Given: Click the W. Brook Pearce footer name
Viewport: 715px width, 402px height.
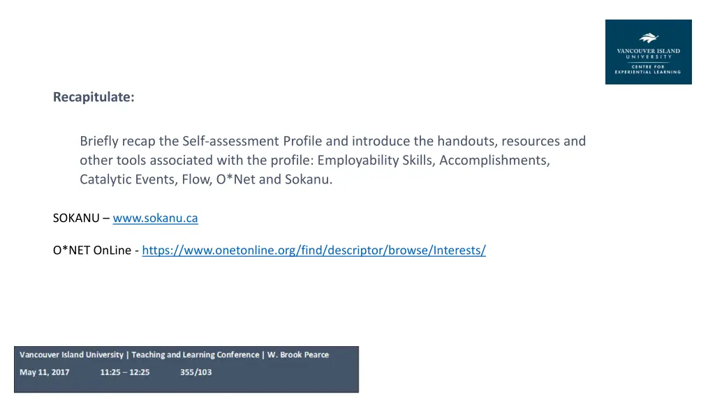Looking at the screenshot, I should coord(297,355).
